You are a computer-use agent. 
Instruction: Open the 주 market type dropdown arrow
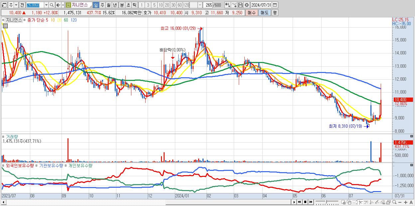(x=16, y=5)
